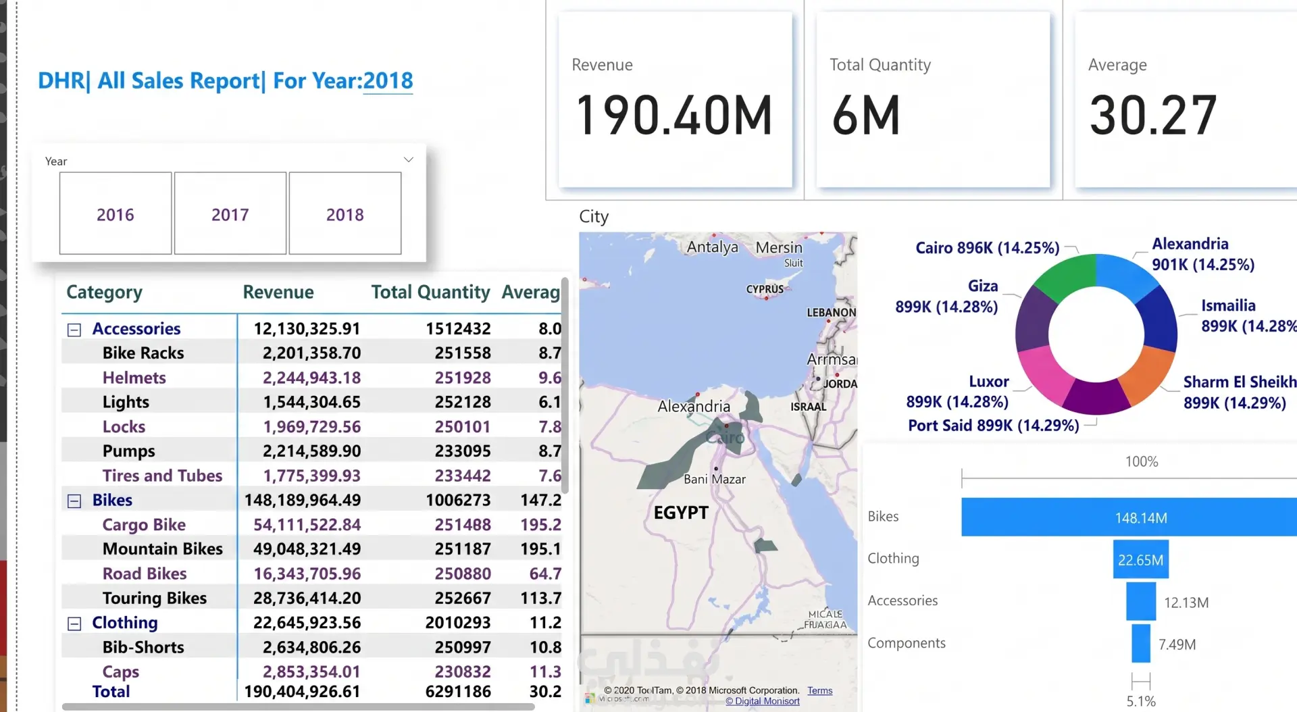This screenshot has width=1297, height=712.
Task: Click the Terms link on the map
Action: (819, 690)
